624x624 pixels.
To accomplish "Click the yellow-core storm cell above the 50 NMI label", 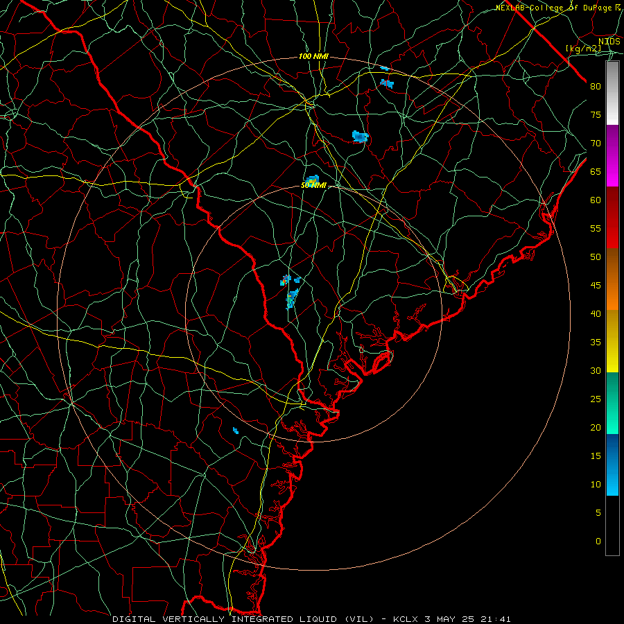I will tap(313, 180).
